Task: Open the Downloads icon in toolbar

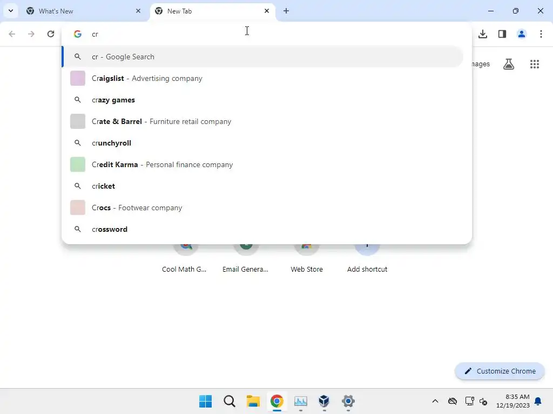Action: click(483, 34)
